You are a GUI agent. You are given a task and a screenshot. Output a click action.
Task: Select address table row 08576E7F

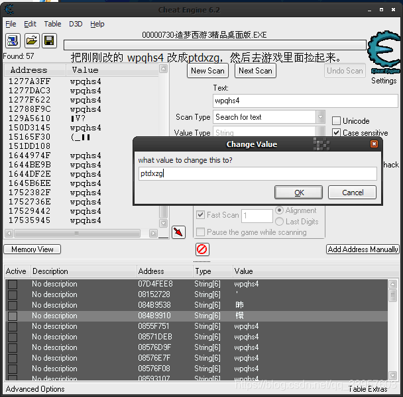point(196,358)
